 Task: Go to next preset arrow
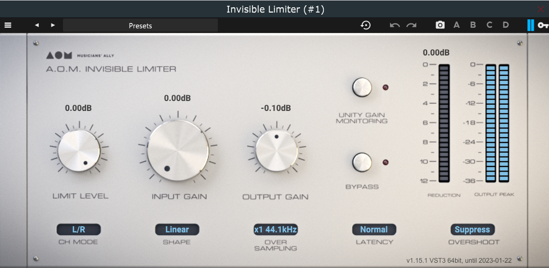[53, 25]
